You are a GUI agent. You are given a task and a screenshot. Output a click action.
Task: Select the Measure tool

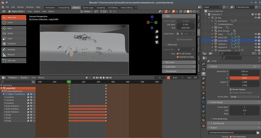(14, 54)
